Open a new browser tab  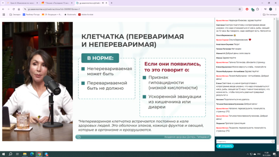pos(112,3)
